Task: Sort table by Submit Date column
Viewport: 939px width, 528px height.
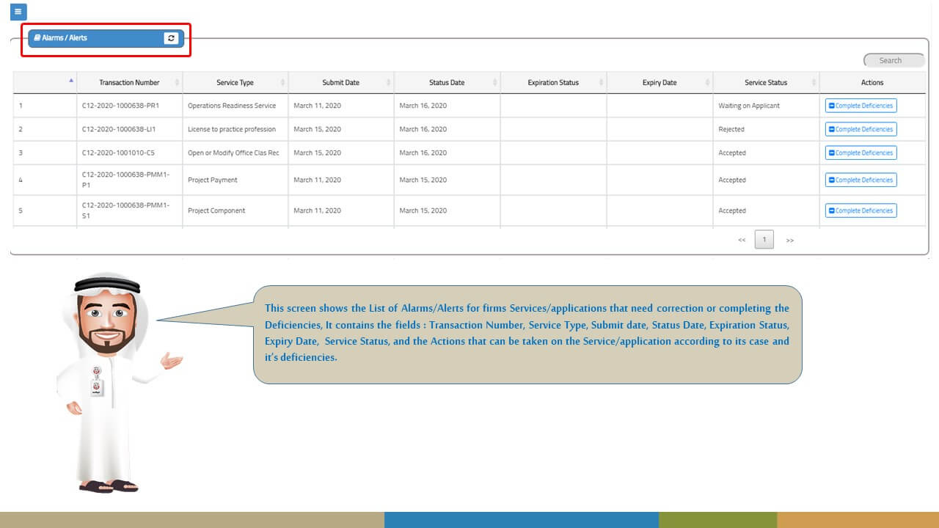Action: click(x=340, y=83)
